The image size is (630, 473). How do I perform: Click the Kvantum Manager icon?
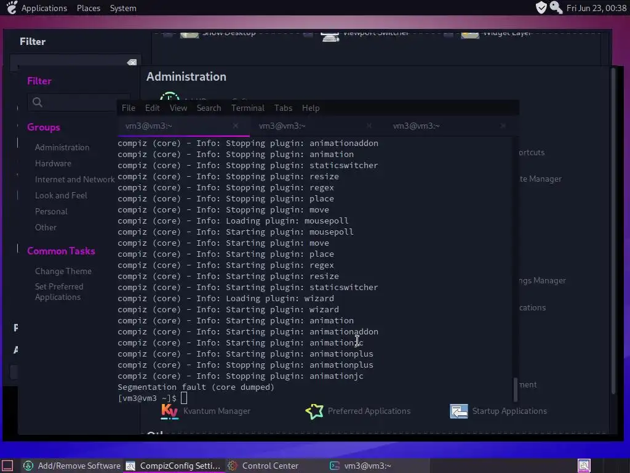click(170, 411)
